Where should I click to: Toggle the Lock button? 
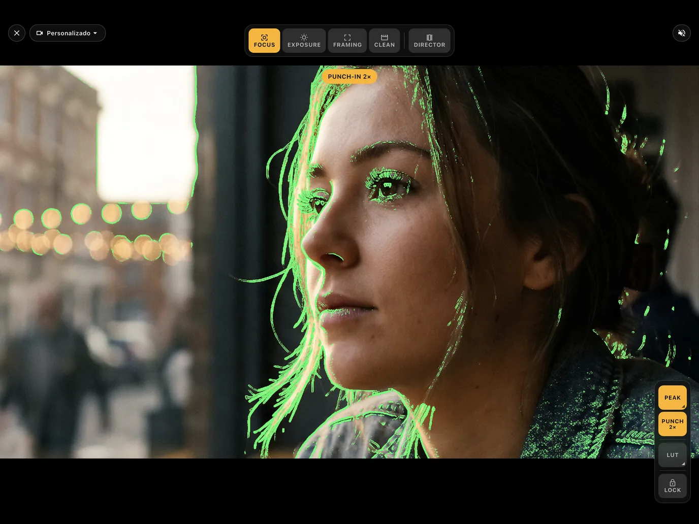pyautogui.click(x=673, y=486)
